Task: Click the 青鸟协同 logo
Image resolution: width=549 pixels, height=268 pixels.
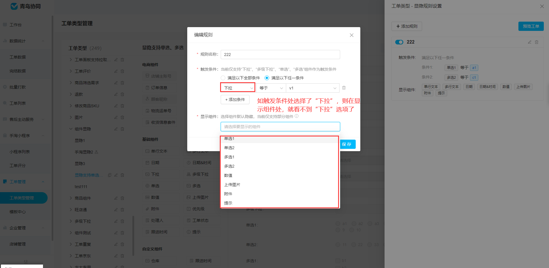Action: point(26,6)
